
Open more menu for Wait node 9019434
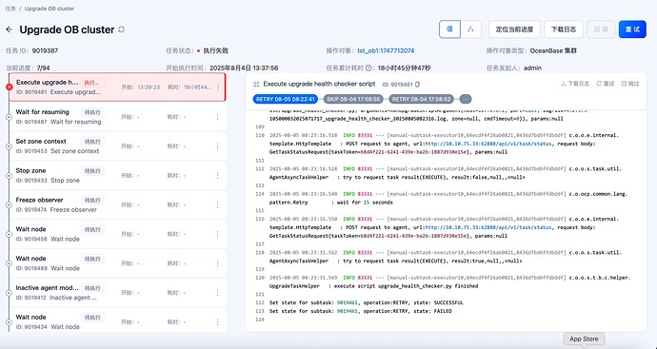217,321
